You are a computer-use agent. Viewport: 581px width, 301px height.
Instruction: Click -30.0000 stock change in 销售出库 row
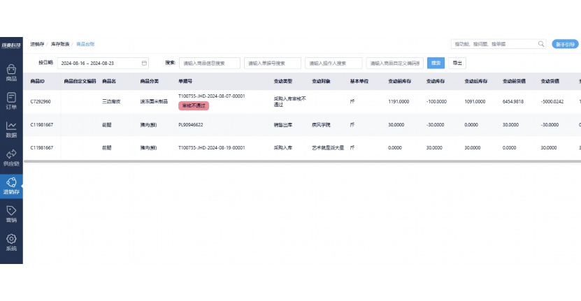[x=436, y=125]
